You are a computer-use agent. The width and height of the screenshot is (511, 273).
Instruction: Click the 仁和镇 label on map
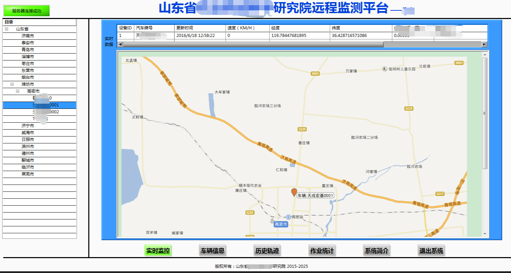tap(282, 170)
